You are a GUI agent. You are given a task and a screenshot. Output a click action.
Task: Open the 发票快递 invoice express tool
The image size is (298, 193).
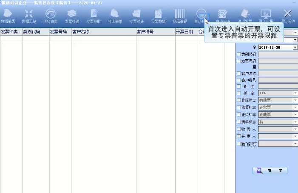coord(72,16)
